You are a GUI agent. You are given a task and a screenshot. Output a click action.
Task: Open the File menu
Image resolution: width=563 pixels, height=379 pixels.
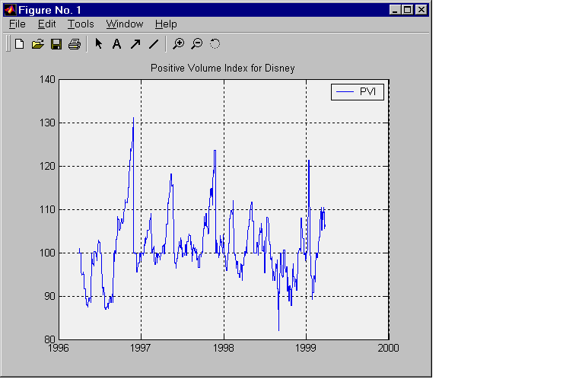coord(17,24)
